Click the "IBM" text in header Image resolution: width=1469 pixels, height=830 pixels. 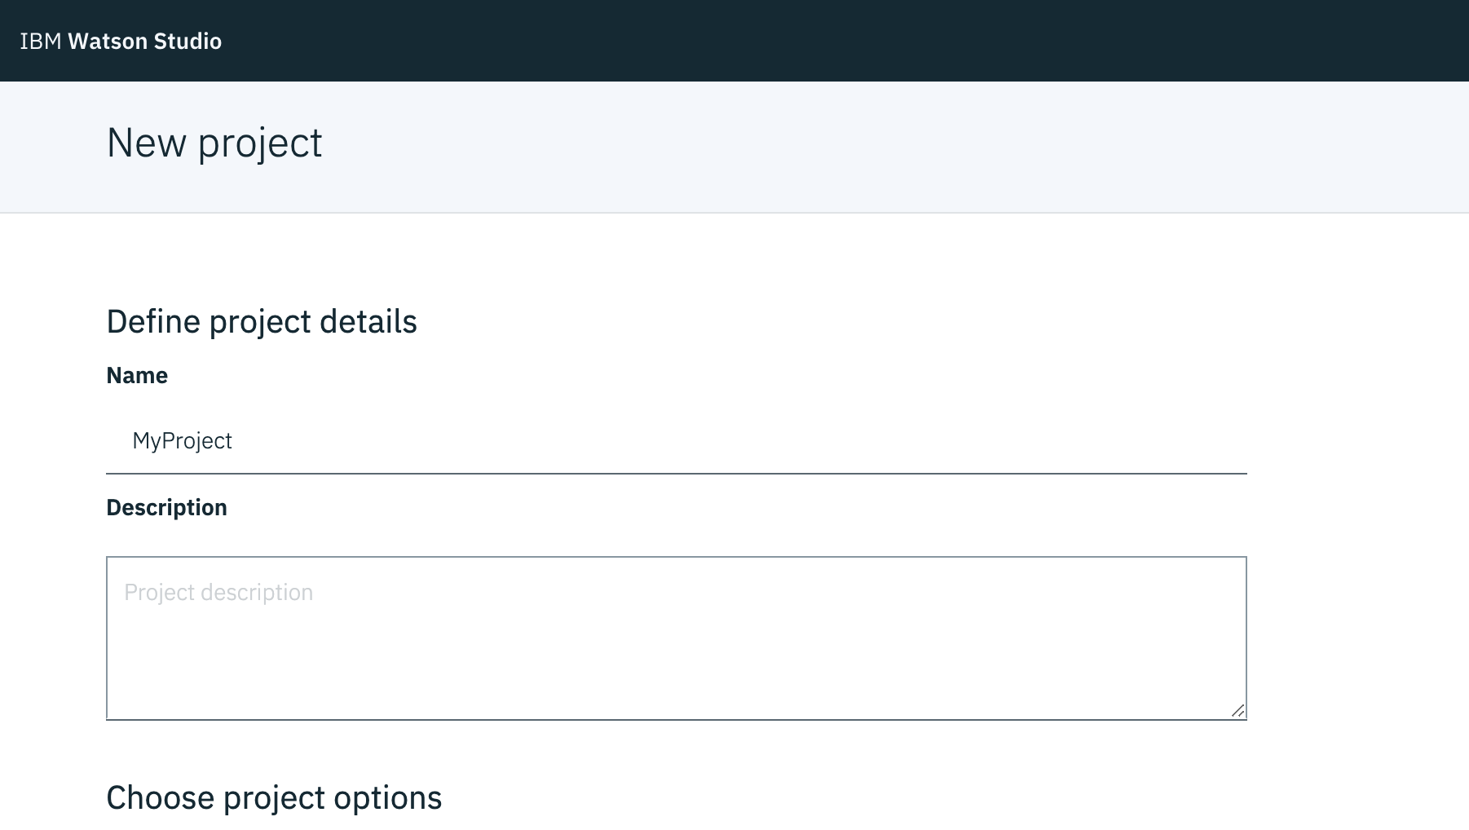pyautogui.click(x=40, y=42)
